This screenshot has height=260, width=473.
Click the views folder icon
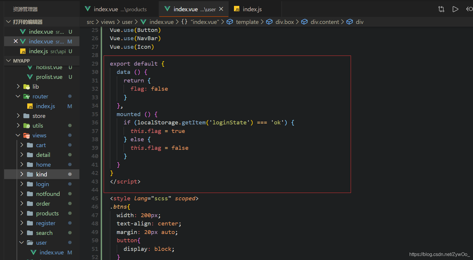pyautogui.click(x=27, y=136)
